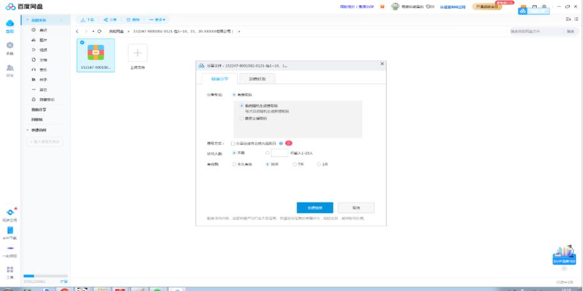Image resolution: width=583 pixels, height=291 pixels.
Task: Click the storage usage progress bar
Action: tap(46, 276)
